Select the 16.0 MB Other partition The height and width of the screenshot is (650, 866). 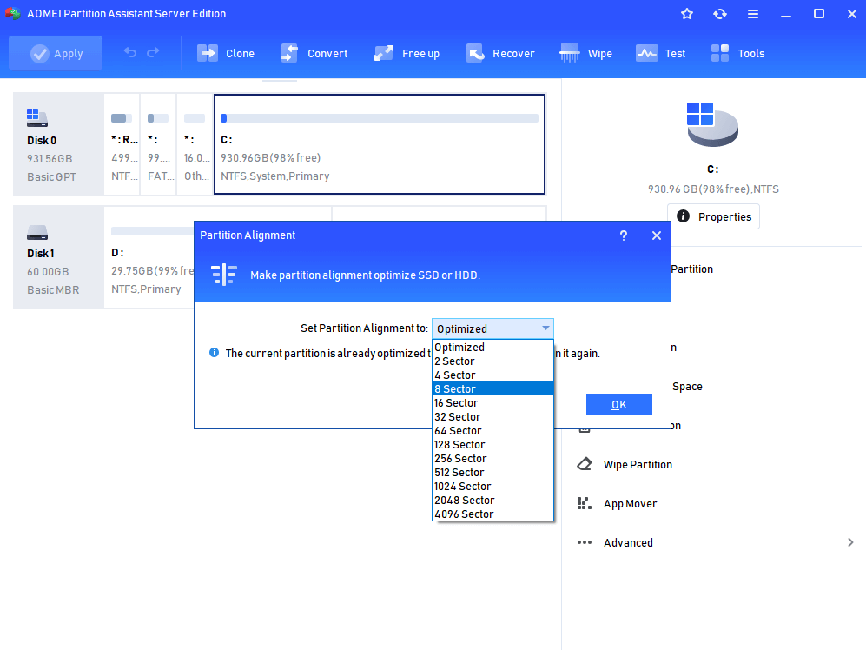(x=195, y=144)
